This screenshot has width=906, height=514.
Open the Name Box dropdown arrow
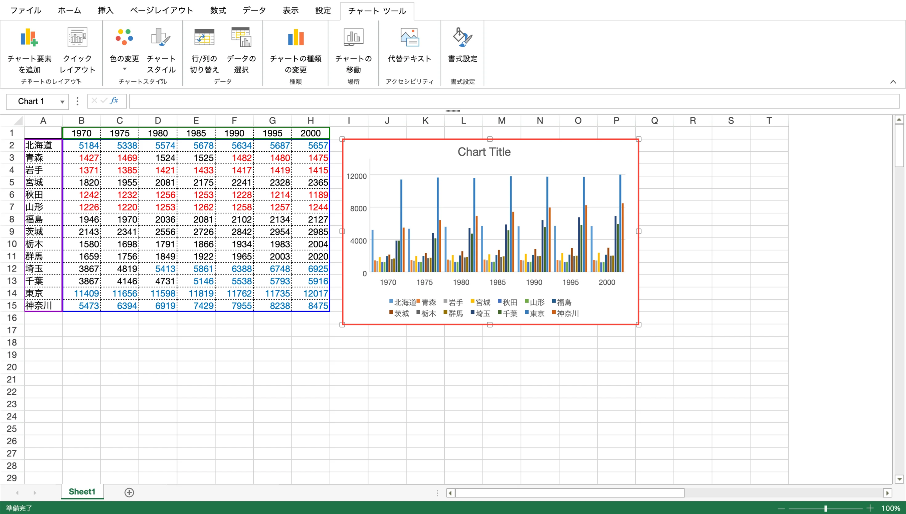pos(62,102)
